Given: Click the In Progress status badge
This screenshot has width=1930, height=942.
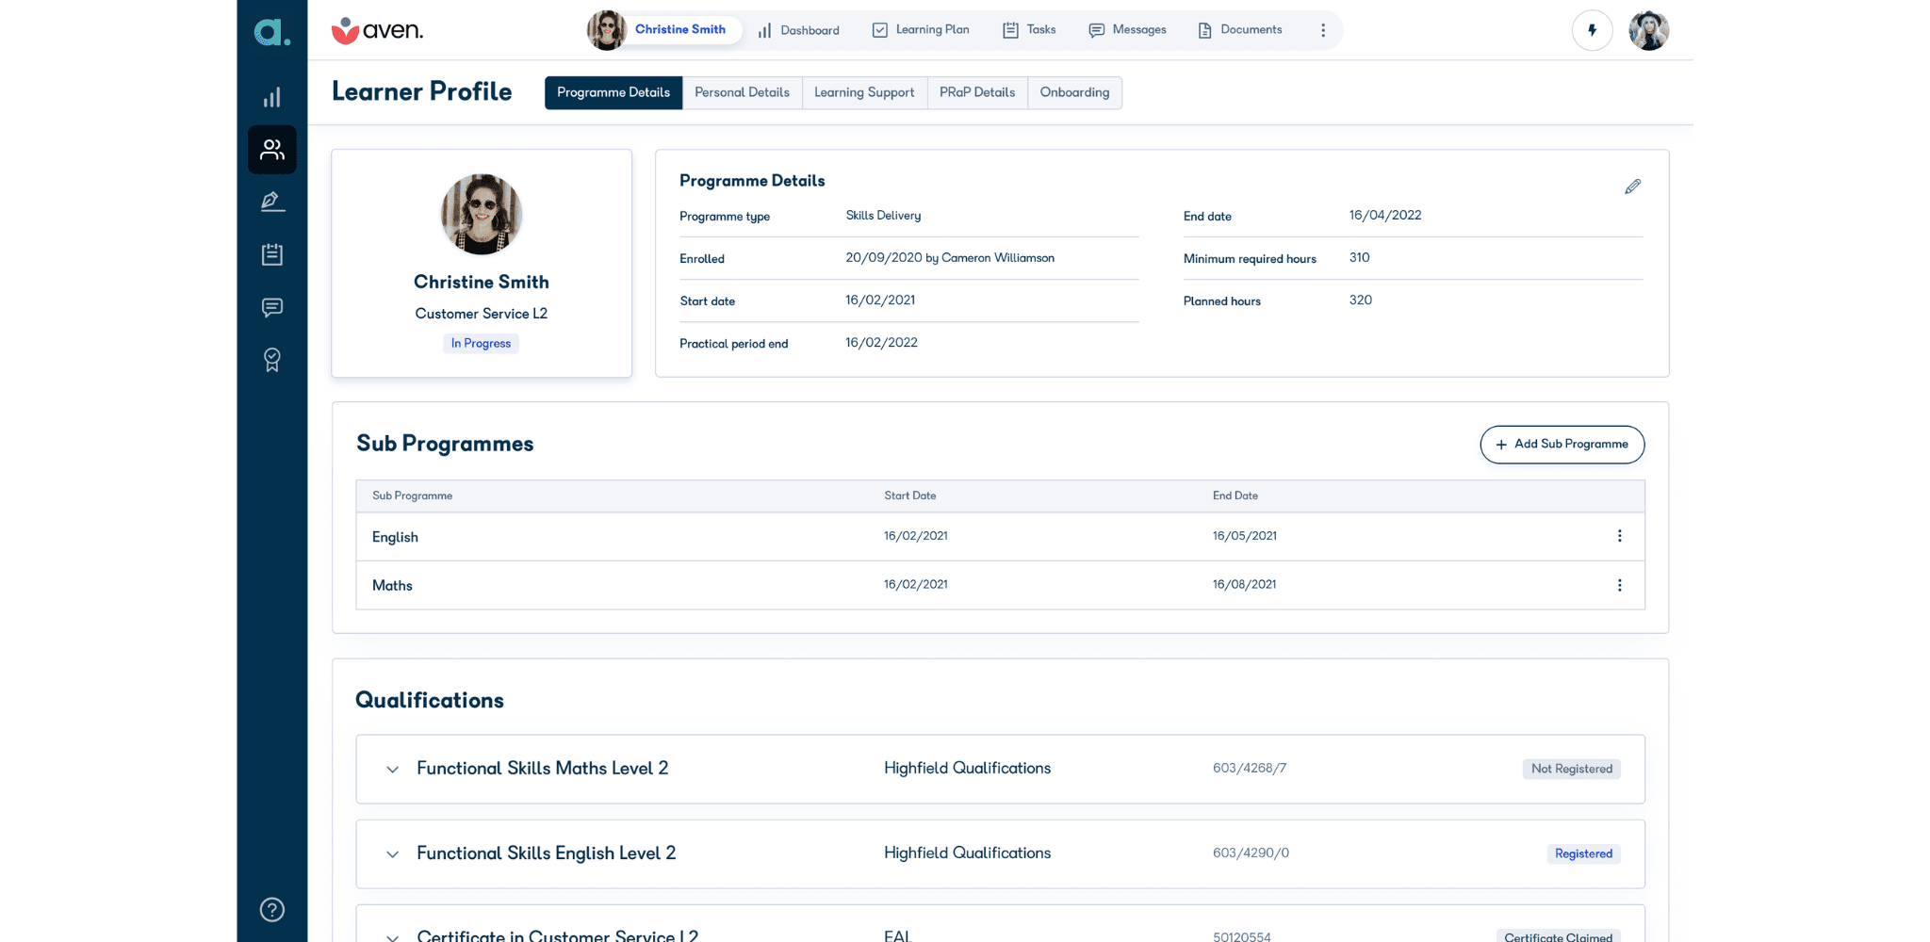Looking at the screenshot, I should (482, 344).
